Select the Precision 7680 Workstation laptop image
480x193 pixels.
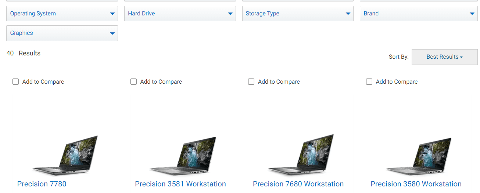(301, 155)
